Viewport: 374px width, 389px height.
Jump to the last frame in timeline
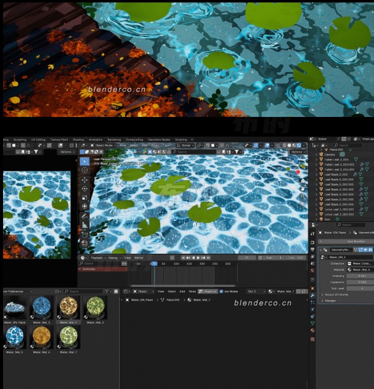pos(208,258)
